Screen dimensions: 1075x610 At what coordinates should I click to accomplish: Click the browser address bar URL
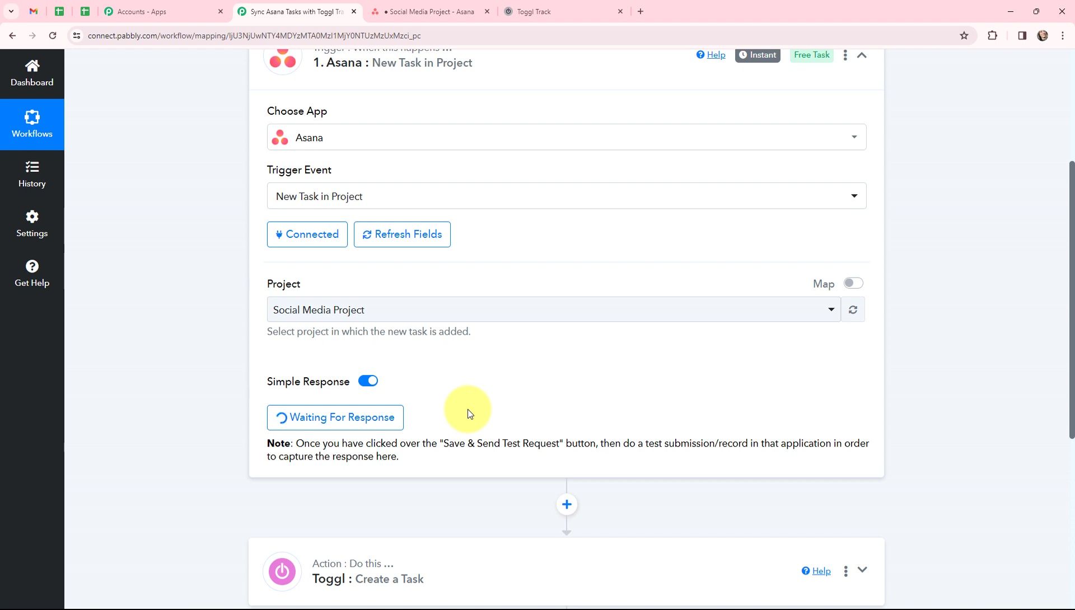(254, 36)
